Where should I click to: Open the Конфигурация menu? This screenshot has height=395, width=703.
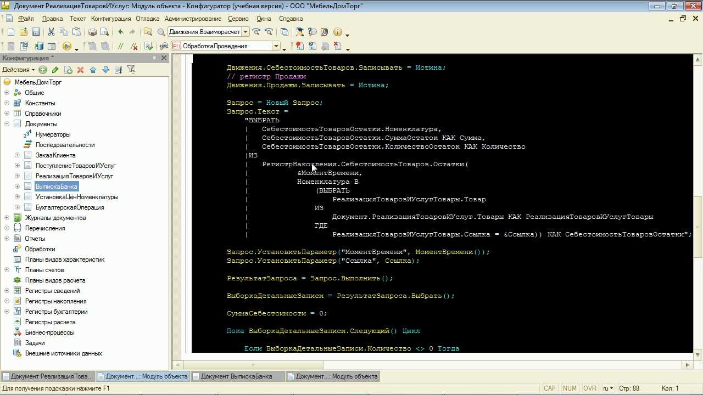tap(111, 19)
